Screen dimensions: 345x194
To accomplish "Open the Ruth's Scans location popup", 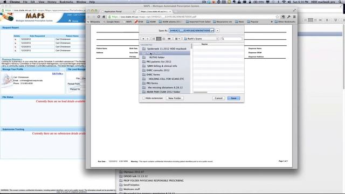I will 201,39.
